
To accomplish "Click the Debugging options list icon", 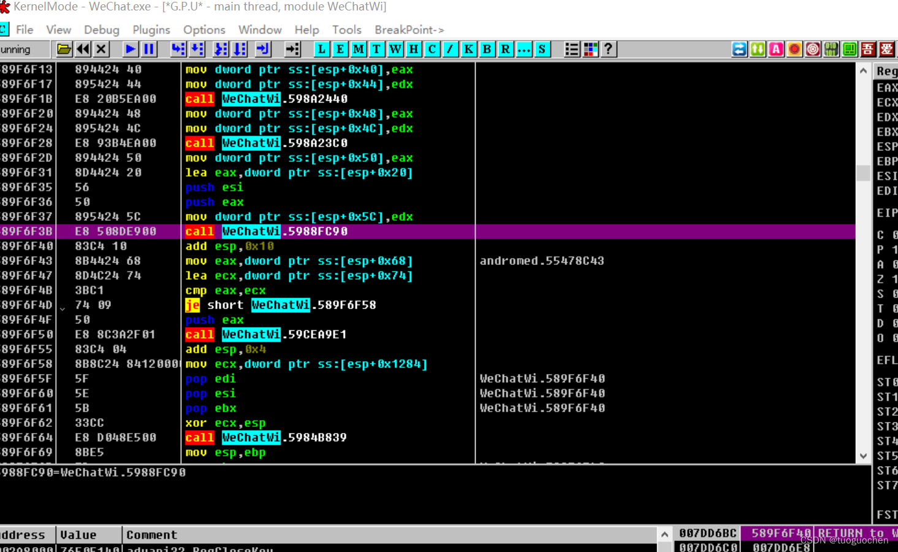I will tap(571, 49).
